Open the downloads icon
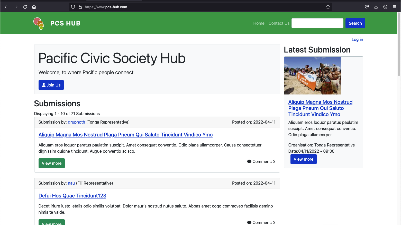The width and height of the screenshot is (401, 225). click(x=376, y=7)
